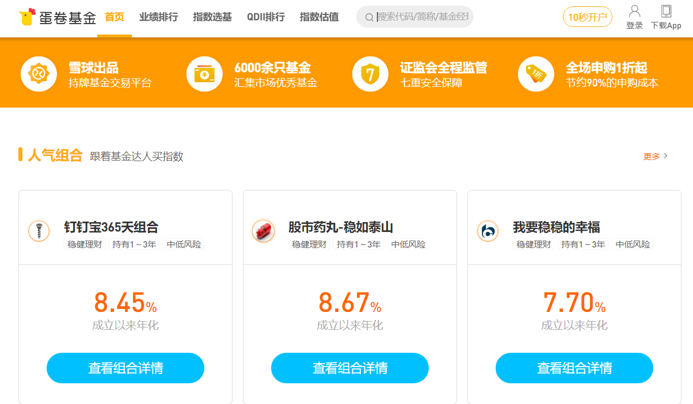Click the 8.67% annualized return
The width and height of the screenshot is (693, 404).
coord(350,302)
